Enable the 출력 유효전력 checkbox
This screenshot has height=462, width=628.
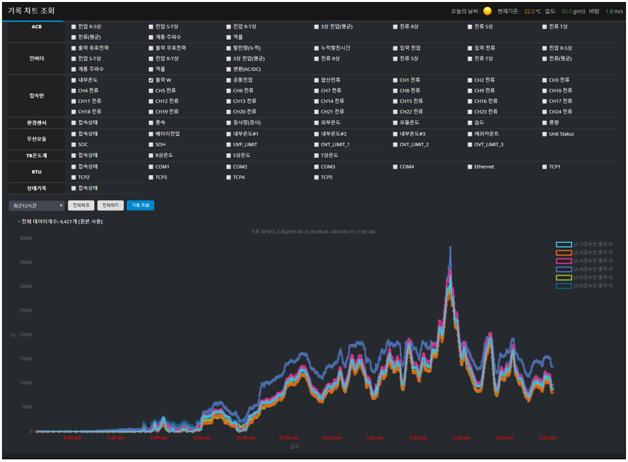click(74, 48)
